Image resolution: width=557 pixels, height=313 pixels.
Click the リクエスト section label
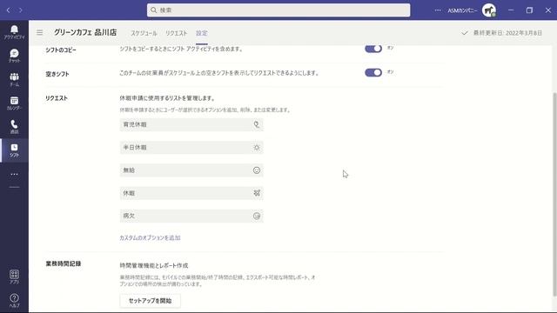(x=56, y=98)
